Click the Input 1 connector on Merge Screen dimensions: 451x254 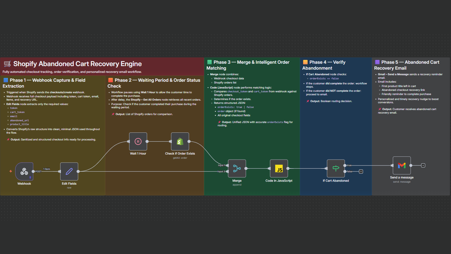click(x=227, y=165)
